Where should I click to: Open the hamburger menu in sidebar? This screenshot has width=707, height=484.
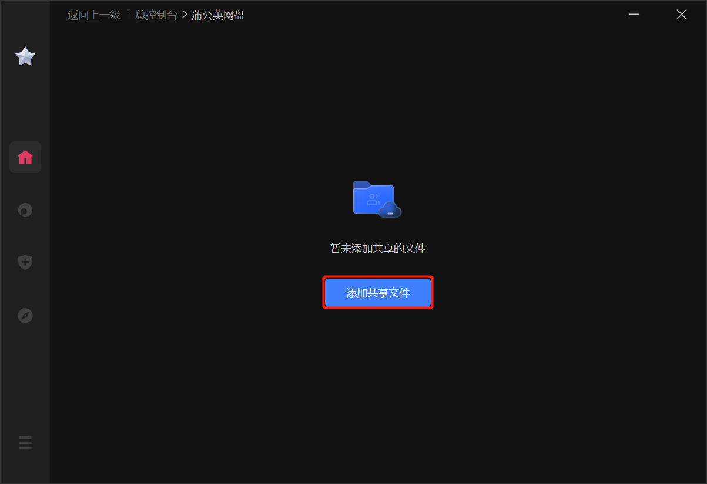tap(25, 443)
